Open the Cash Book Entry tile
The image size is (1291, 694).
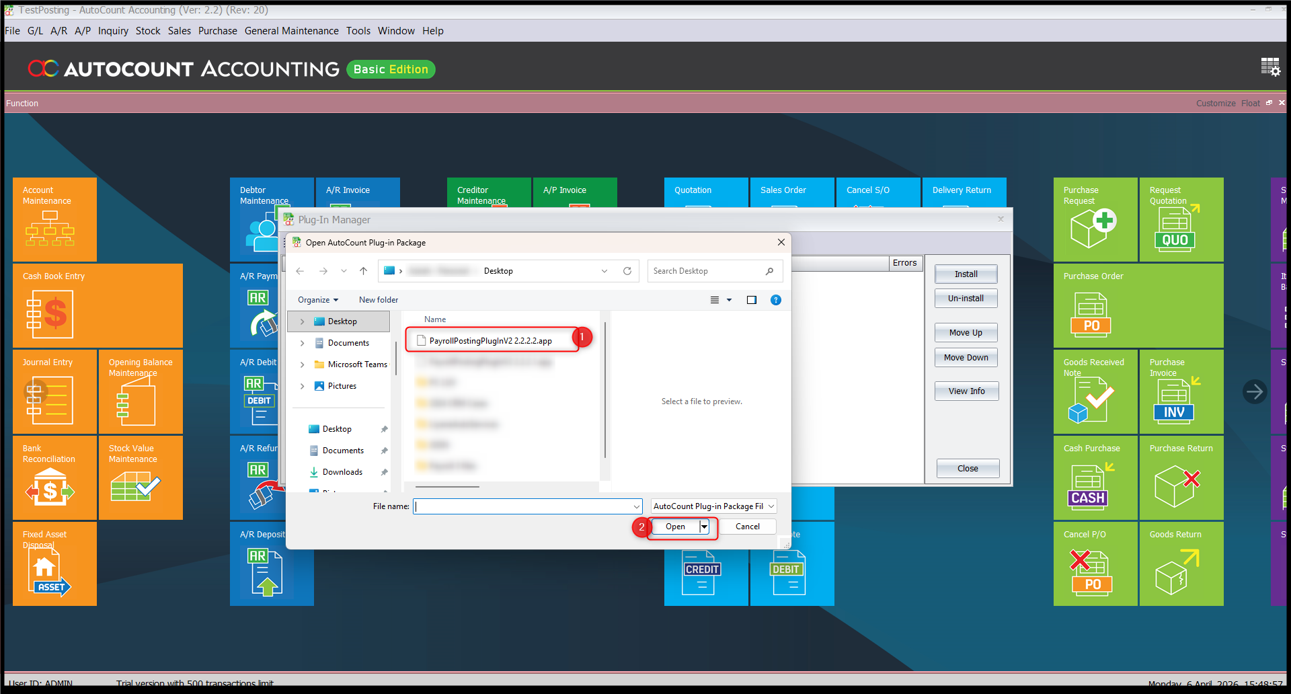point(97,305)
